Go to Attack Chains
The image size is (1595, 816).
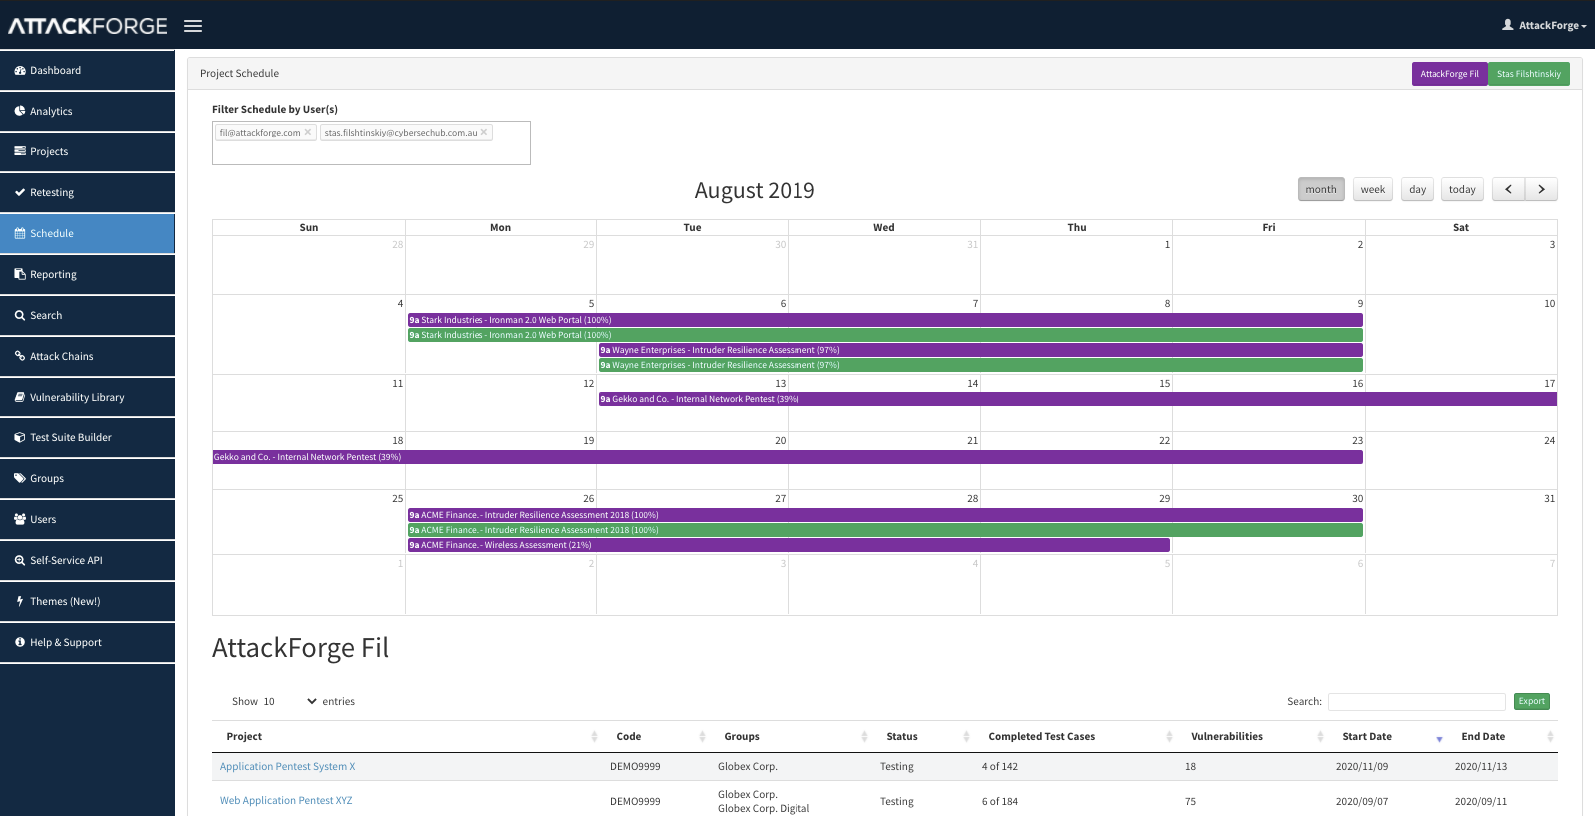coord(88,356)
